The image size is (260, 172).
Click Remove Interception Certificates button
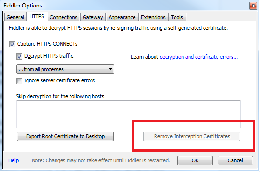(192, 136)
